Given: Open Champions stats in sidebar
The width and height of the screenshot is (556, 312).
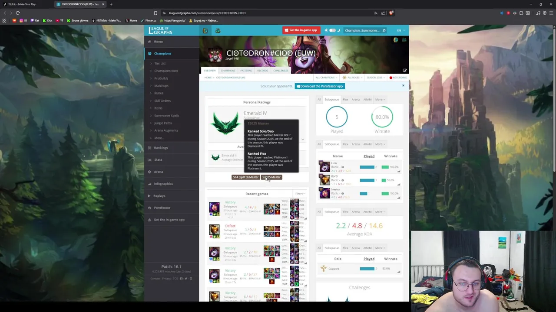Looking at the screenshot, I should coord(166,71).
